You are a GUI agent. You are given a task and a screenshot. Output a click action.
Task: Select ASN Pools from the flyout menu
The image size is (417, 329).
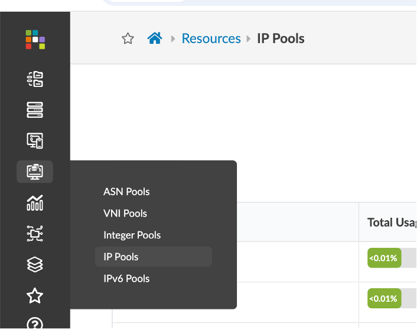coord(126,192)
